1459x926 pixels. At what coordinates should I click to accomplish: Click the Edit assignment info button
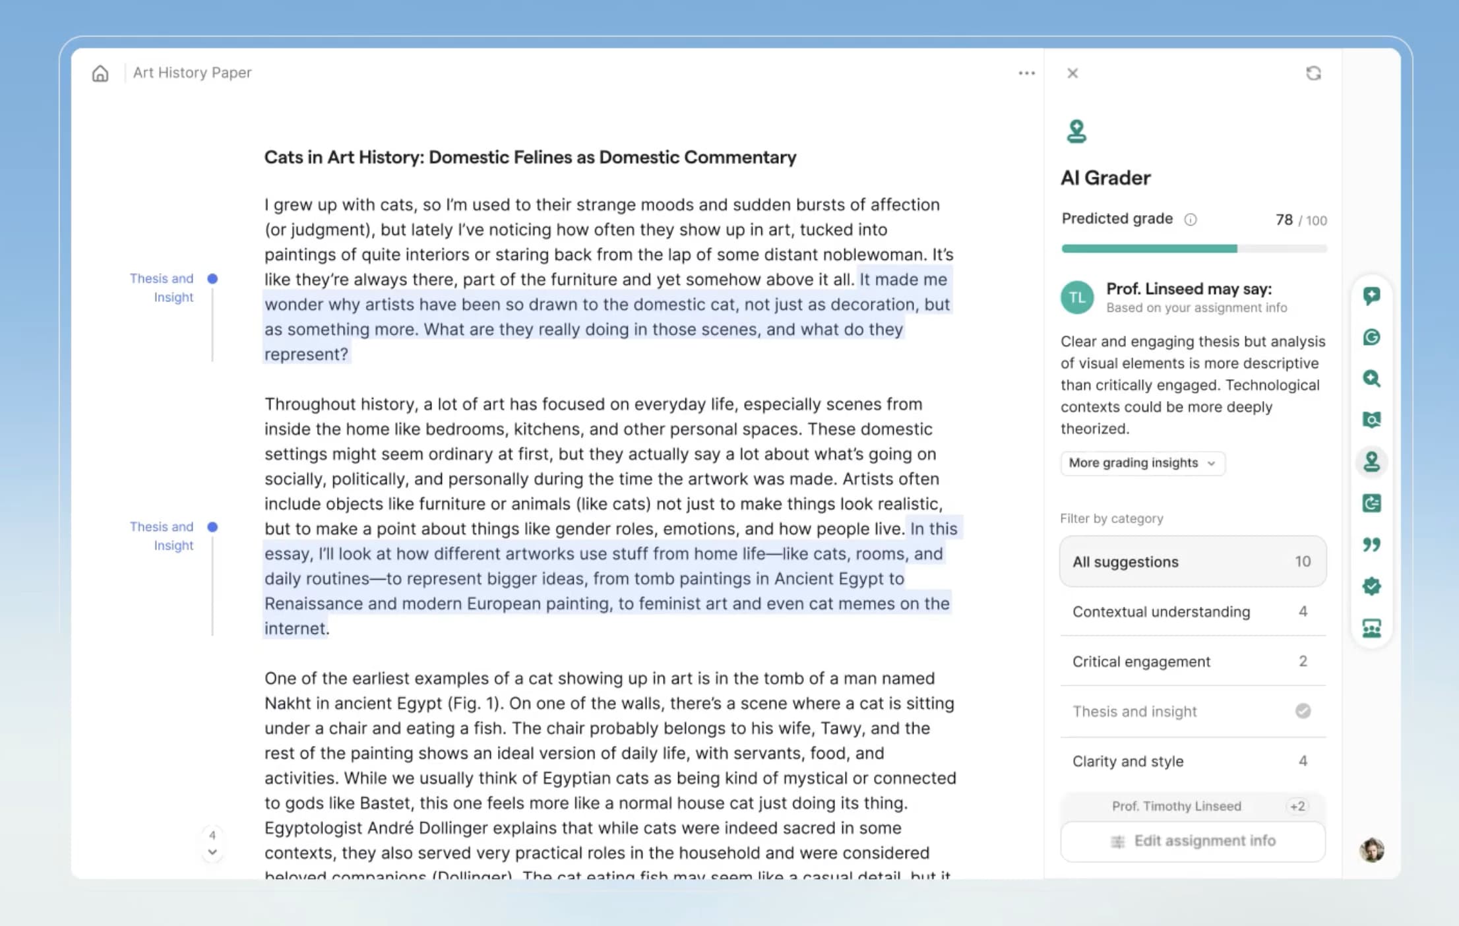click(x=1193, y=841)
